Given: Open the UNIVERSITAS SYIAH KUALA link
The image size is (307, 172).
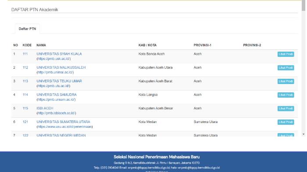Looking at the screenshot, I should pos(59,54).
